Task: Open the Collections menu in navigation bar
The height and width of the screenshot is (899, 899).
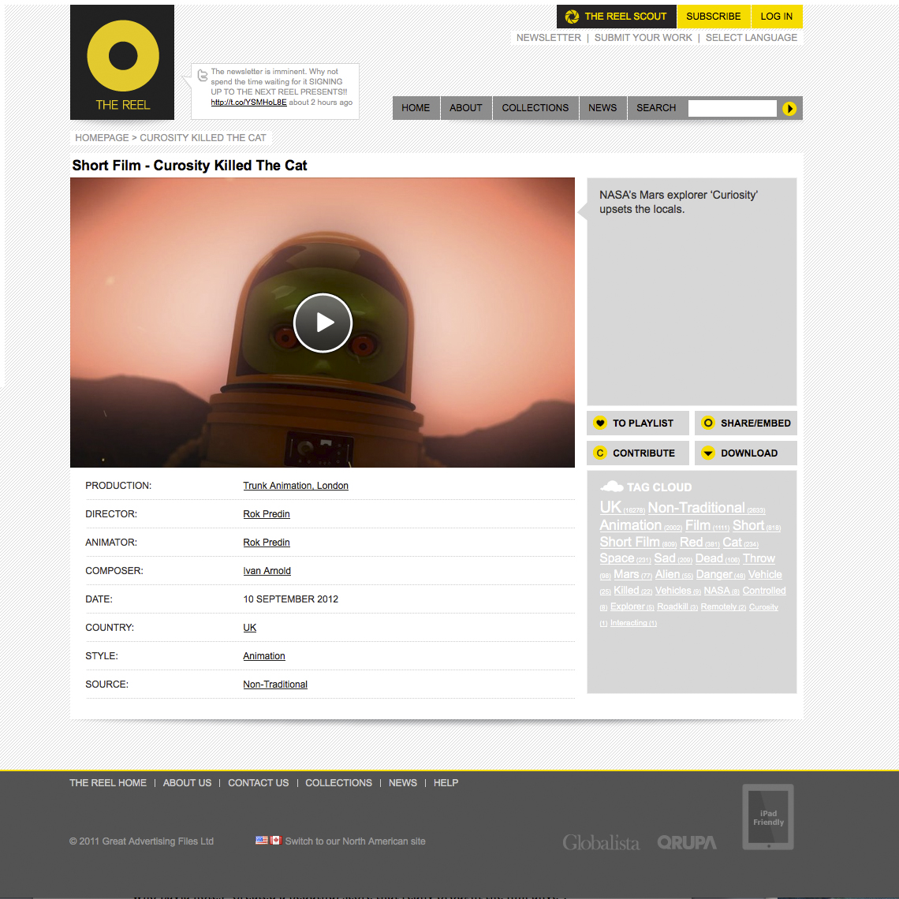Action: [x=535, y=108]
